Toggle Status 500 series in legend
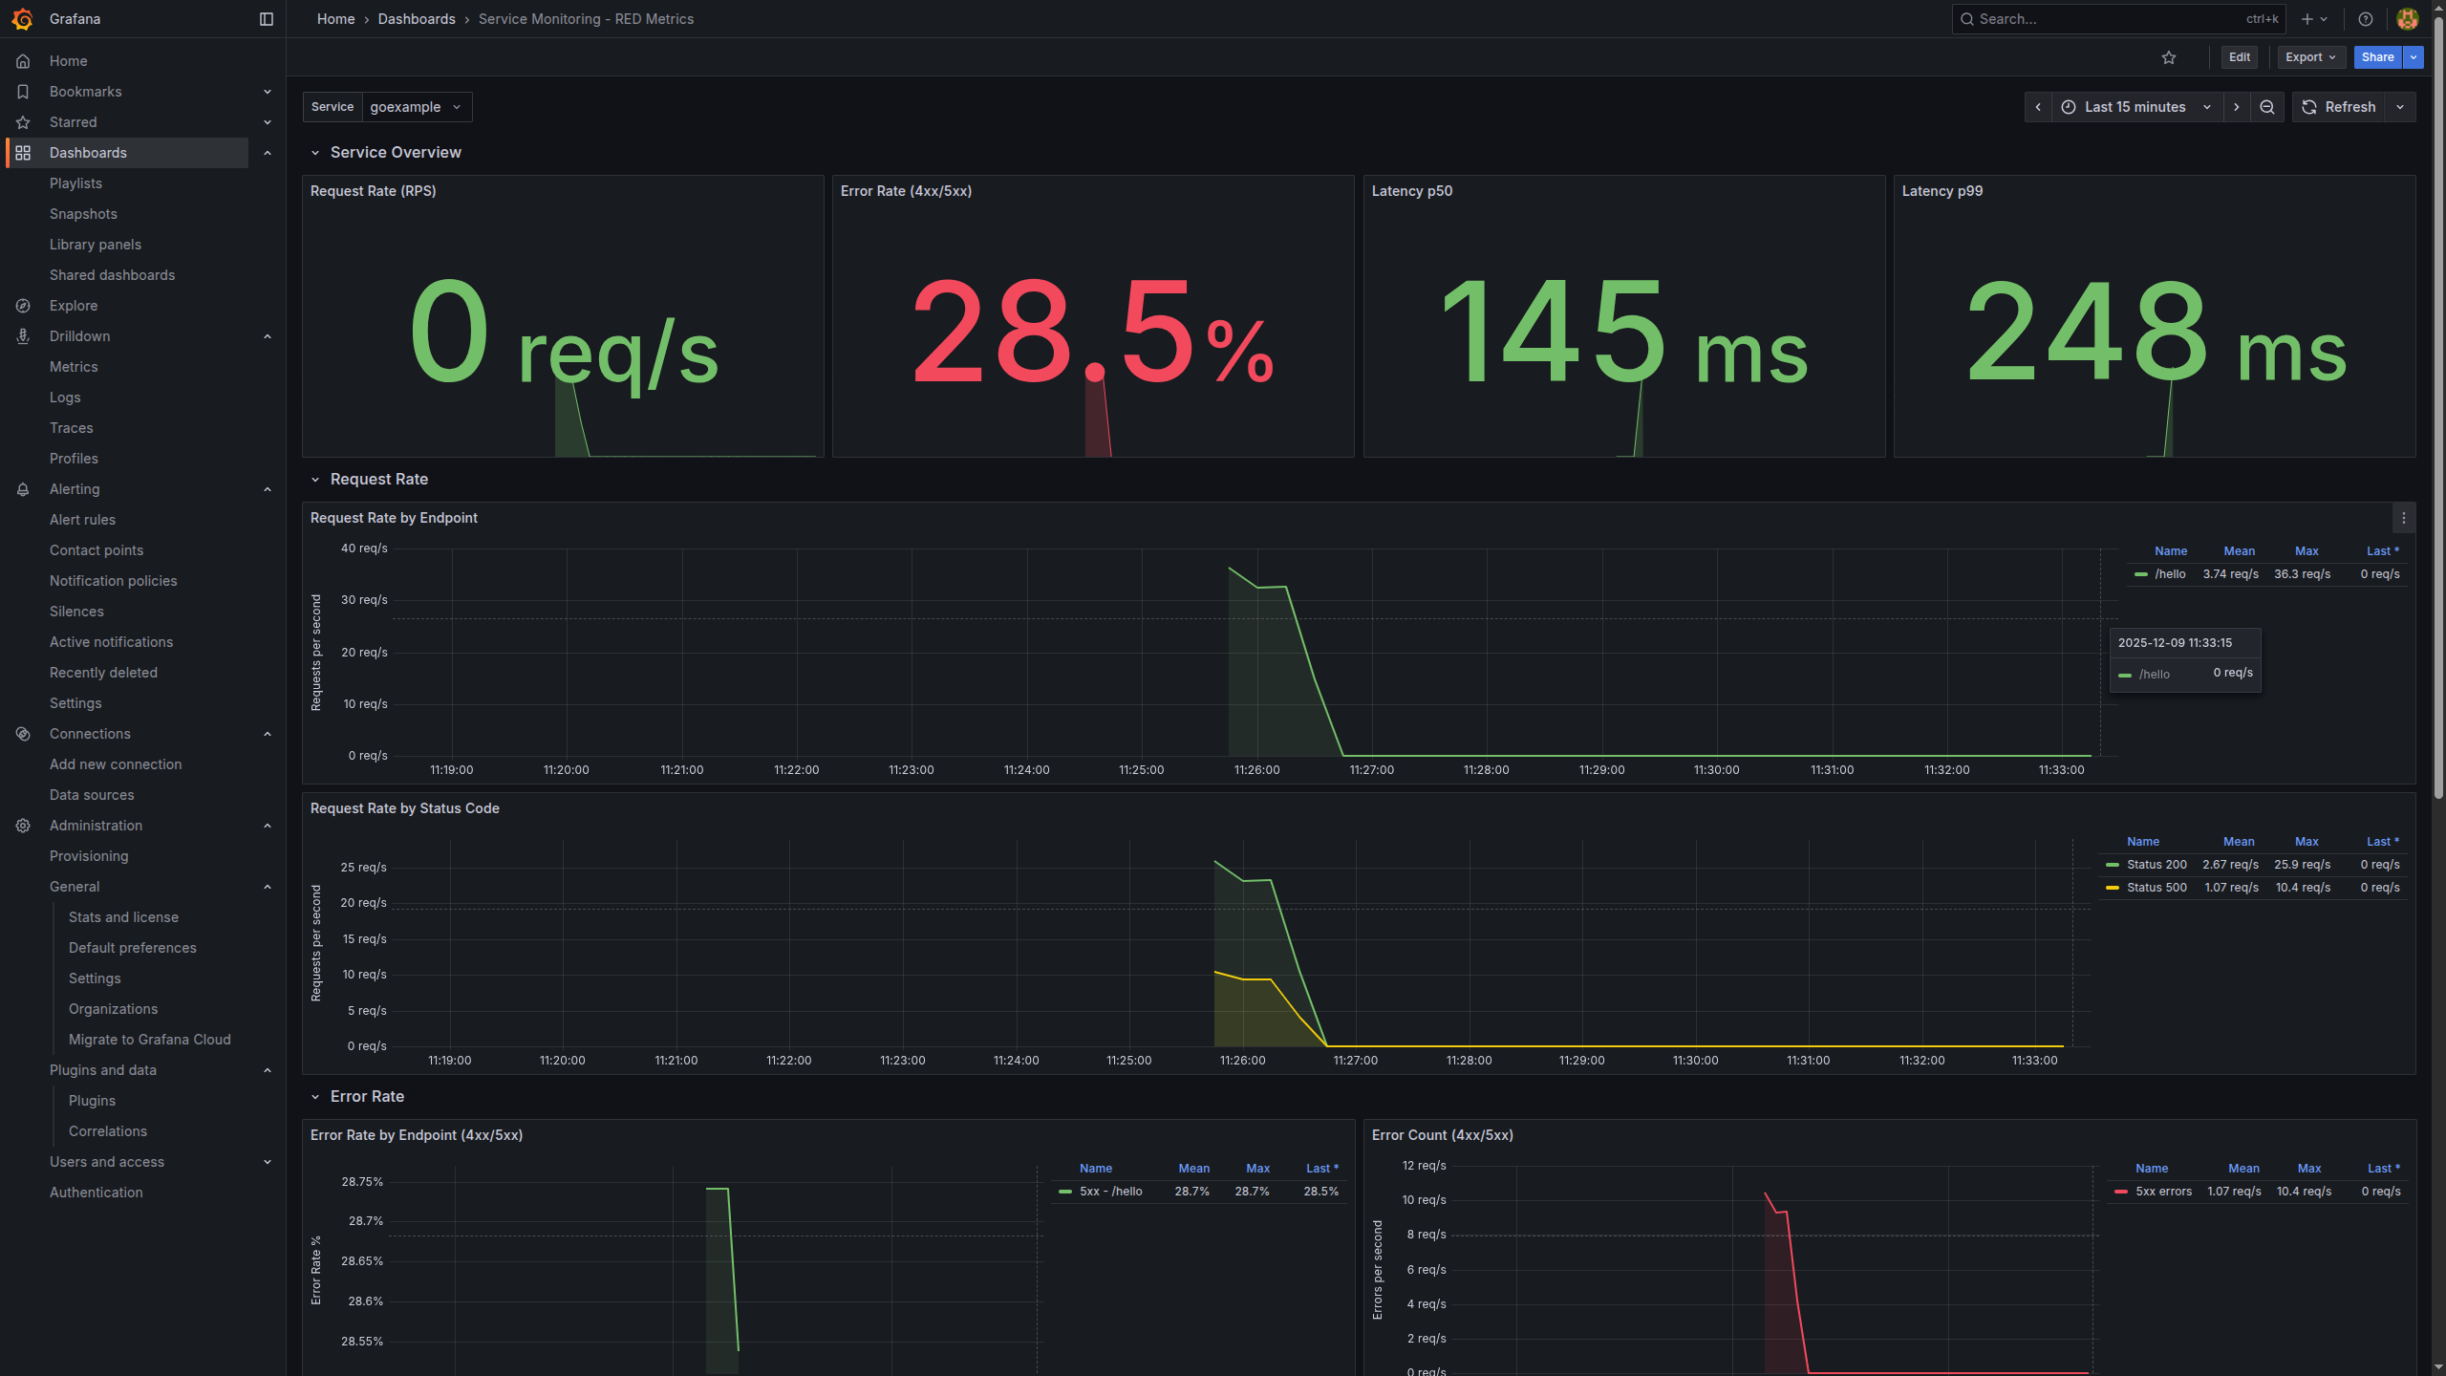 [2156, 888]
